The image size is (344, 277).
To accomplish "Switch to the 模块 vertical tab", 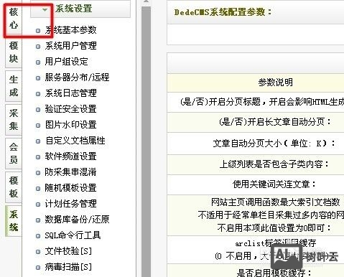I will click(x=14, y=52).
